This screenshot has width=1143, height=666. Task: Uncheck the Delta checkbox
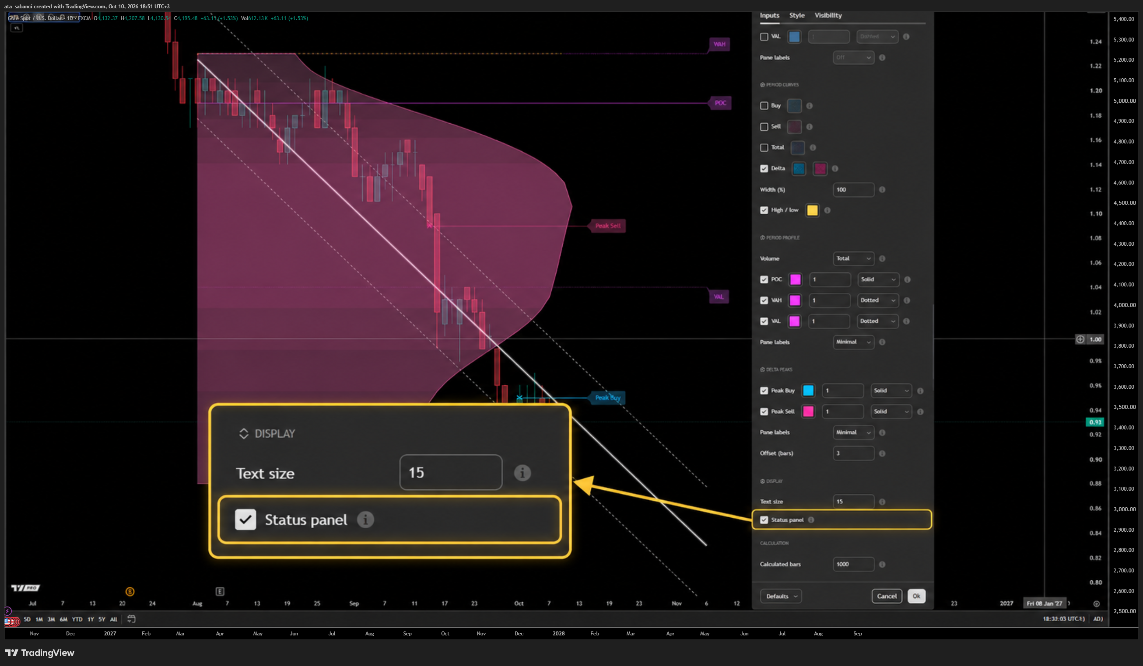764,168
